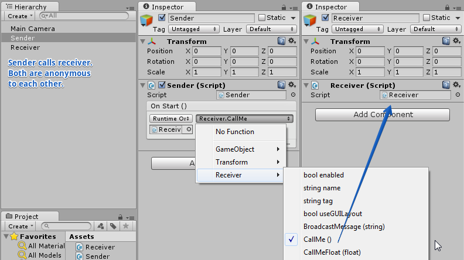Viewport: 464px width, 260px height.
Task: Collapse Favorites tree in Project
Action: 6,237
